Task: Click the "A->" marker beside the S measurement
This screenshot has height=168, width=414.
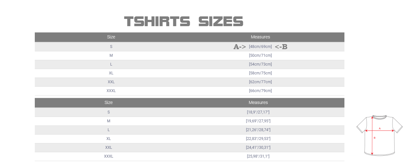Action: tap(240, 47)
